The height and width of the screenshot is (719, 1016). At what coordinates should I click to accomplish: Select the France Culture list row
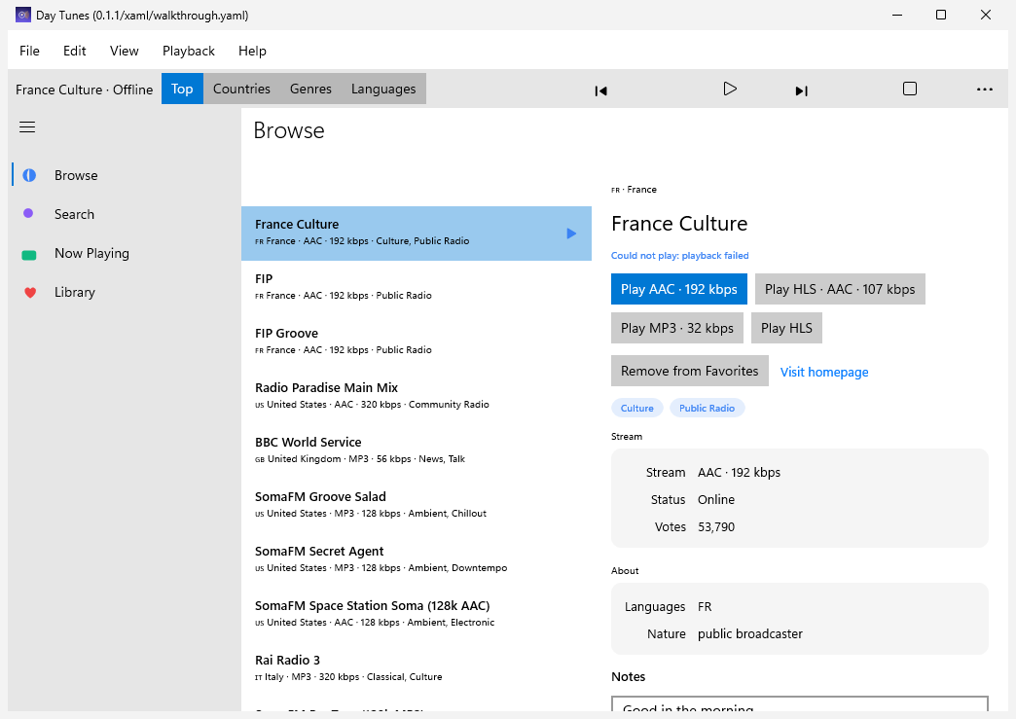(x=416, y=234)
